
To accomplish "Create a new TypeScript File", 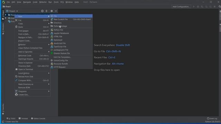I will tap(71, 46).
